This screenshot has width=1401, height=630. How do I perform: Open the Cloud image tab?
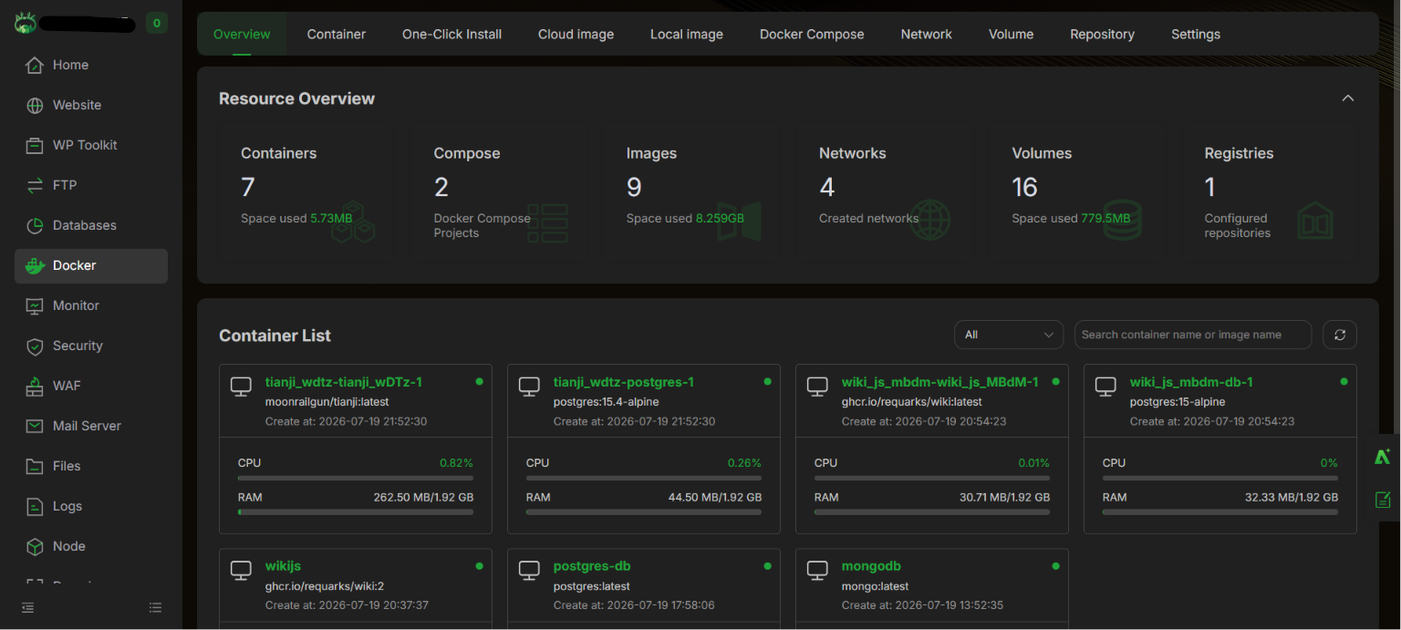pyautogui.click(x=576, y=34)
